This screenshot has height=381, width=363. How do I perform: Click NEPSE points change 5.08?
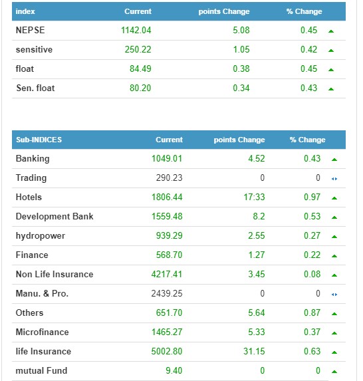click(x=241, y=30)
